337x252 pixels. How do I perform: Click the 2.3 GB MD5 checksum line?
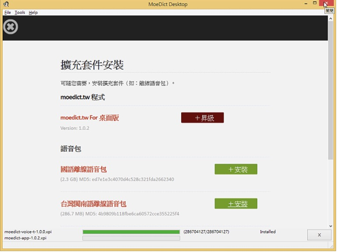click(117, 179)
